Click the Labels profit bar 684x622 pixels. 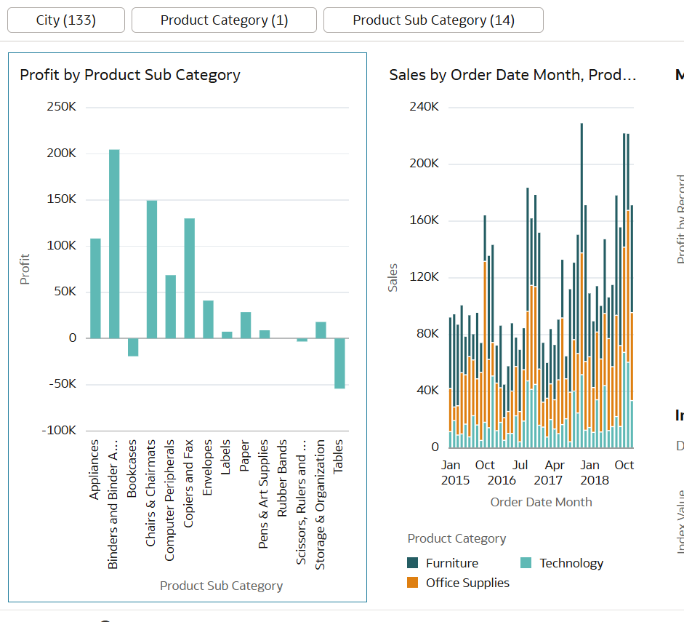point(227,335)
